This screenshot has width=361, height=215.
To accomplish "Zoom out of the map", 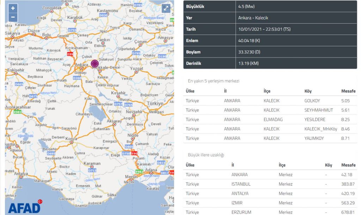I will [x=13, y=17].
